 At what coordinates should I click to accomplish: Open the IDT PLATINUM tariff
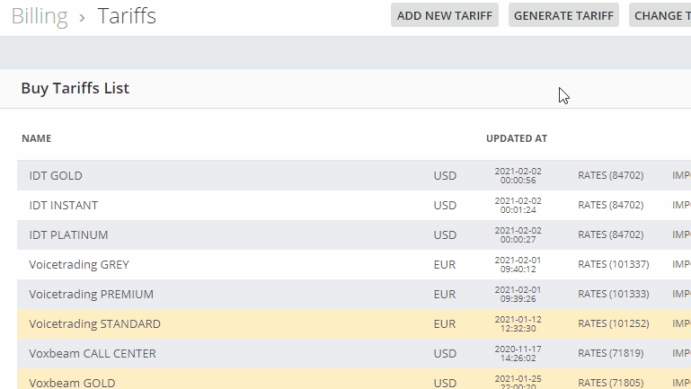tap(68, 234)
